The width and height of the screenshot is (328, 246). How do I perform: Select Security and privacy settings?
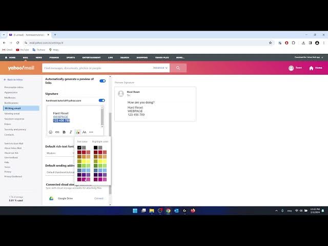click(15, 129)
